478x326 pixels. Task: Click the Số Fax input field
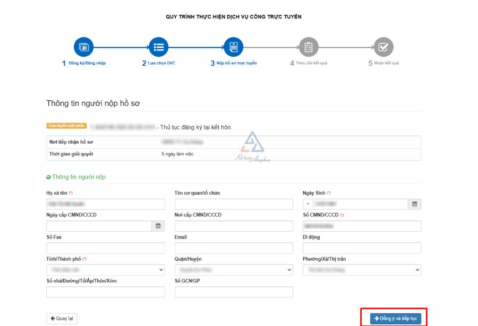click(x=105, y=248)
